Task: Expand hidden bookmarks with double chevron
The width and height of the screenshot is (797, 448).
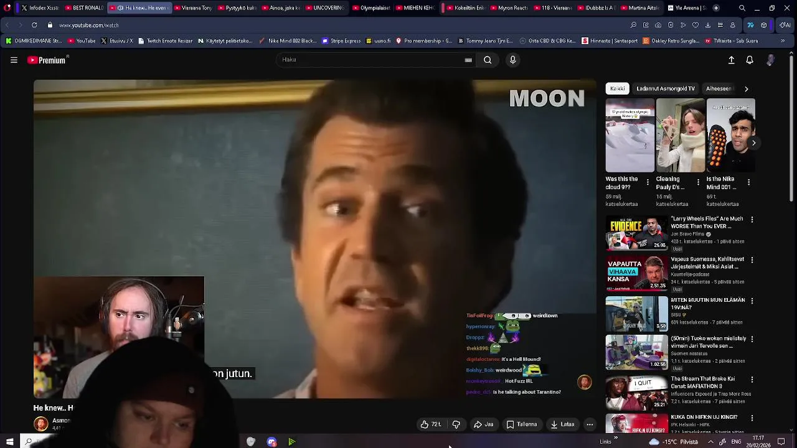Action: click(783, 41)
